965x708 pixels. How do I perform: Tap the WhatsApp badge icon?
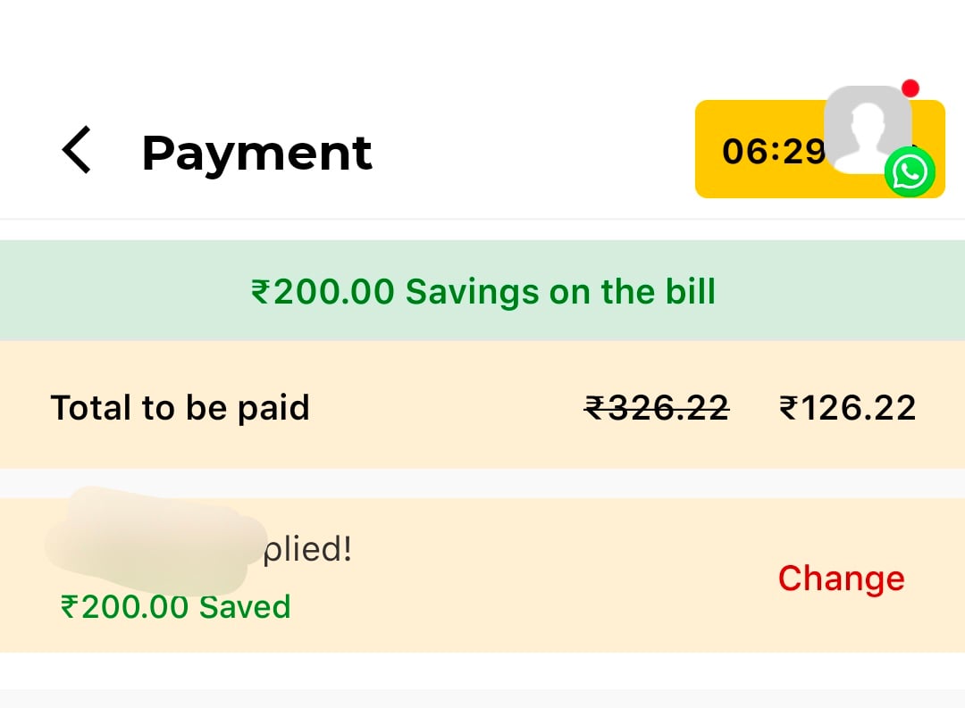(x=910, y=171)
